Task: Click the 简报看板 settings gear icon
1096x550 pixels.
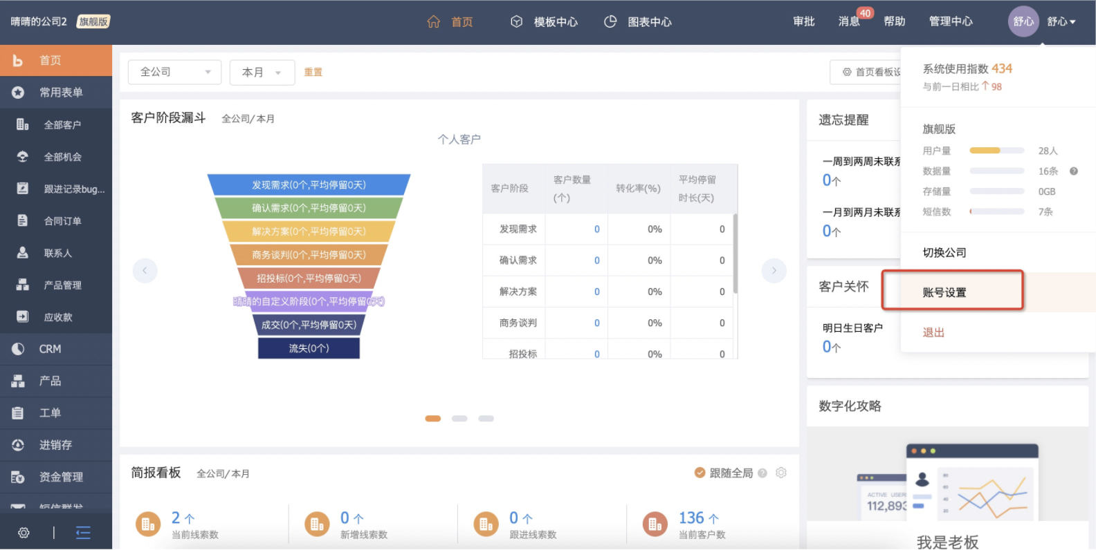Action: pyautogui.click(x=781, y=473)
